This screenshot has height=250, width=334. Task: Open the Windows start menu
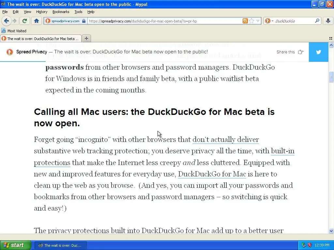point(15,245)
